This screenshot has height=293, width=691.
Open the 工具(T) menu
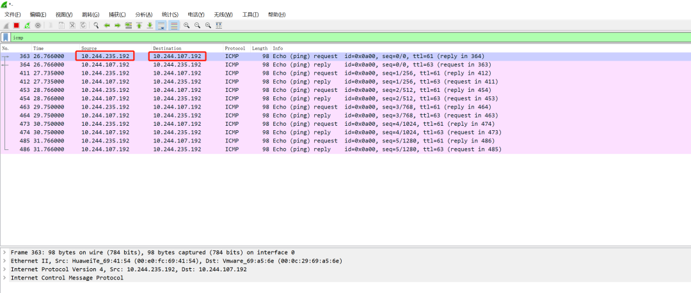coord(250,15)
